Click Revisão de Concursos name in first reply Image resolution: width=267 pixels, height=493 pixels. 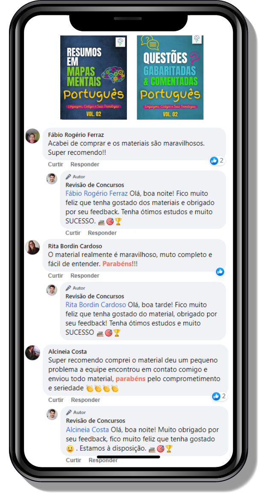(95, 185)
